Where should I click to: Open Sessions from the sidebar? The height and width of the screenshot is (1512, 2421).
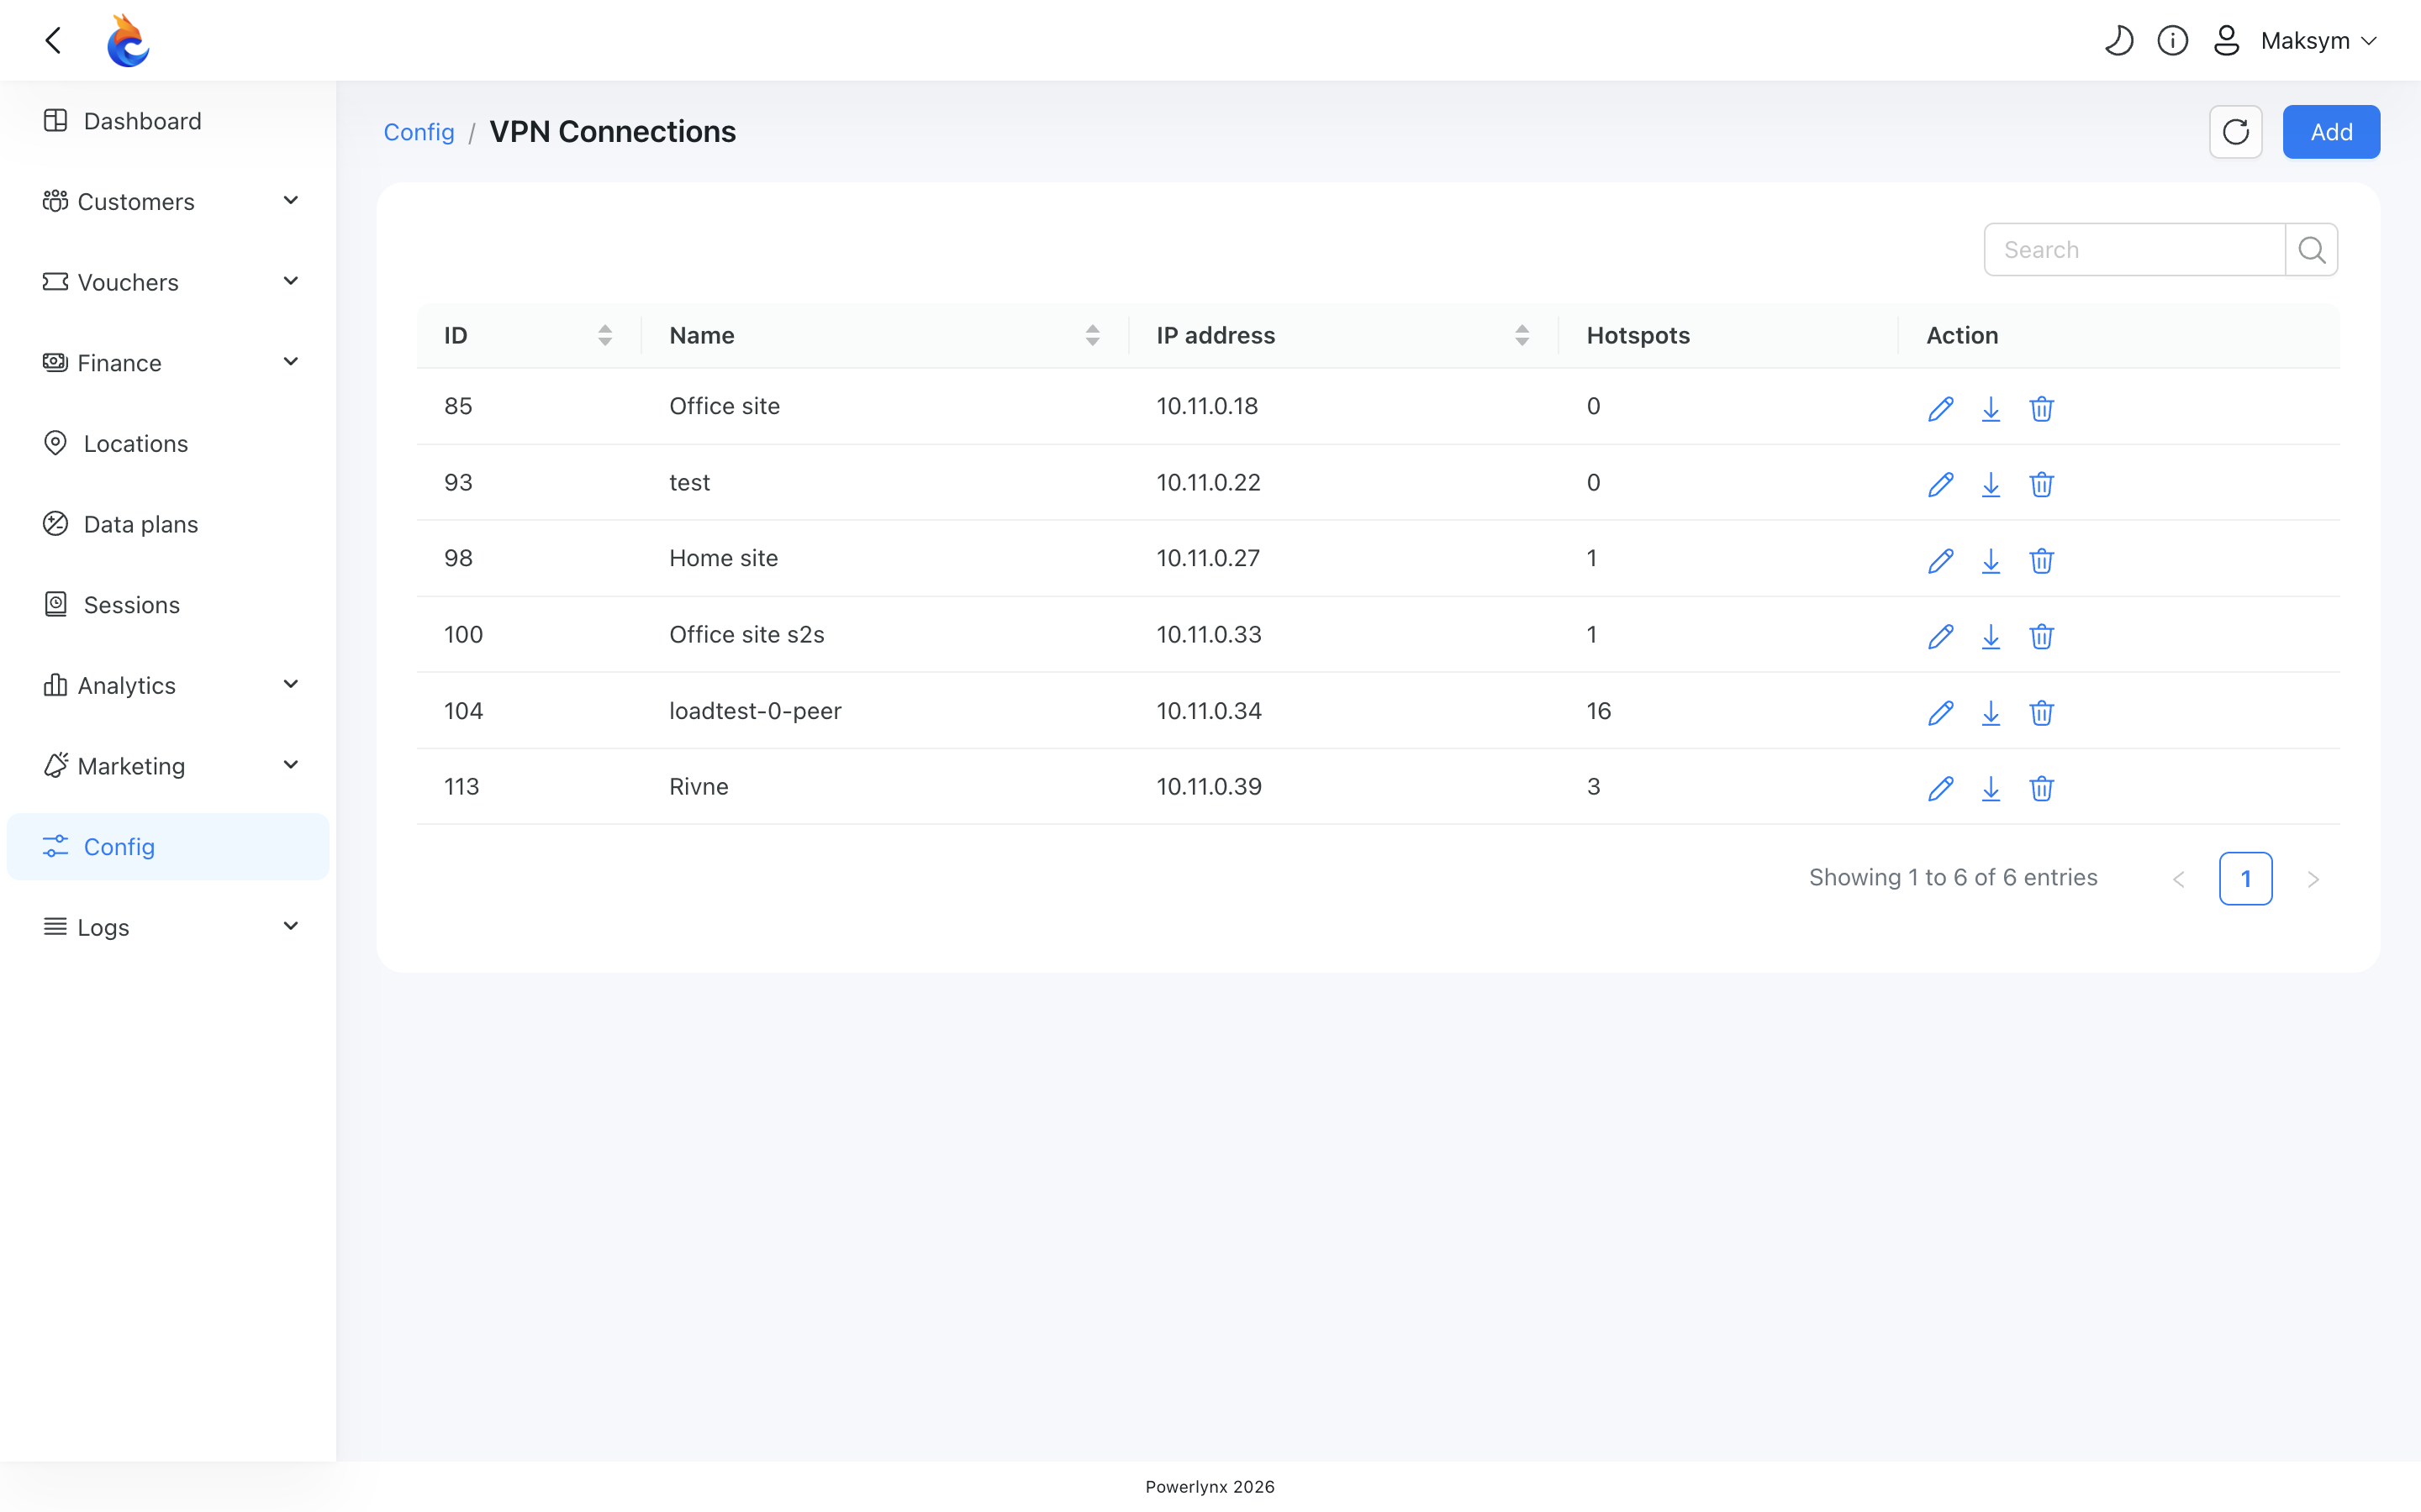pyautogui.click(x=168, y=605)
